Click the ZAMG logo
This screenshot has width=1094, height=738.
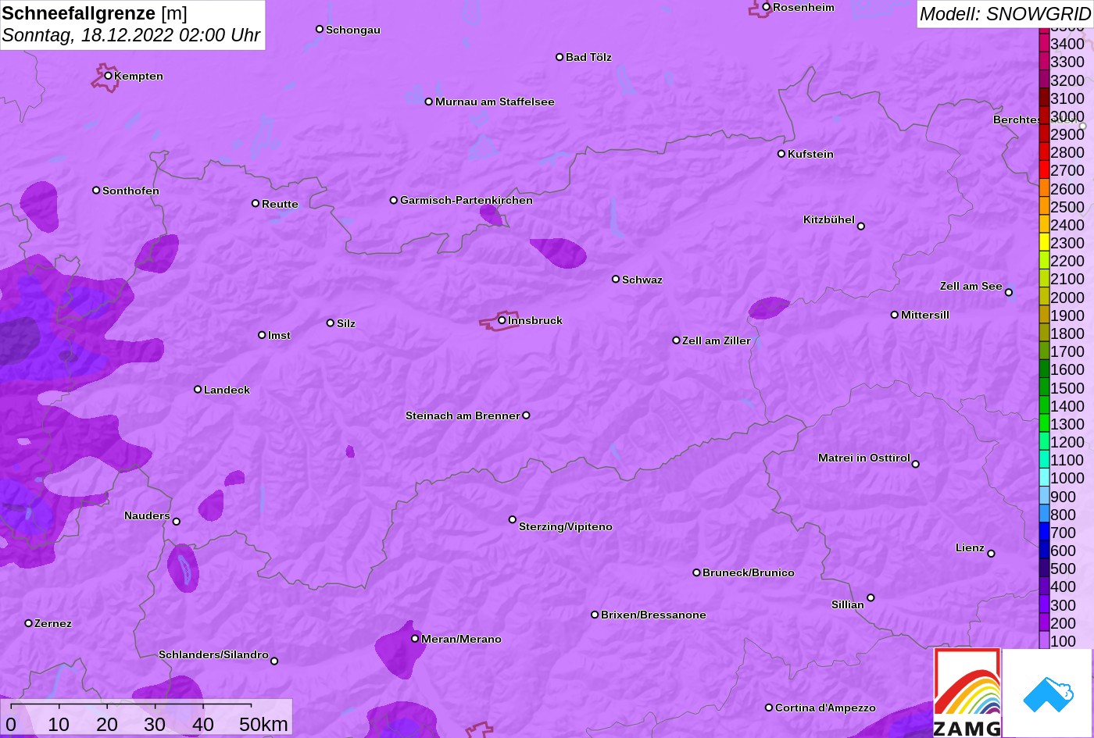(967, 693)
